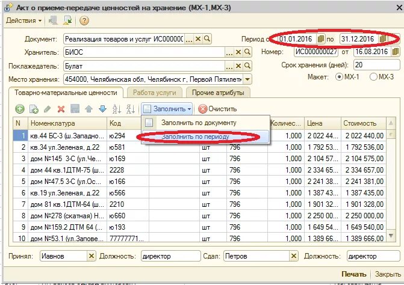Click cost cell 2 241 381,00
Viewport: 404px width, 285px height.
[364, 182]
